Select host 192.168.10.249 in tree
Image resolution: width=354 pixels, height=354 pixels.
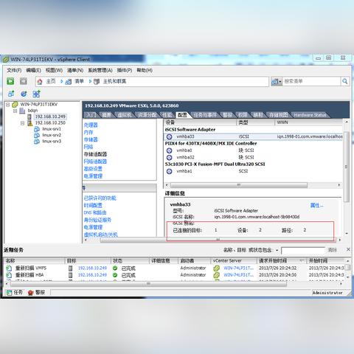pyautogui.click(x=50, y=117)
